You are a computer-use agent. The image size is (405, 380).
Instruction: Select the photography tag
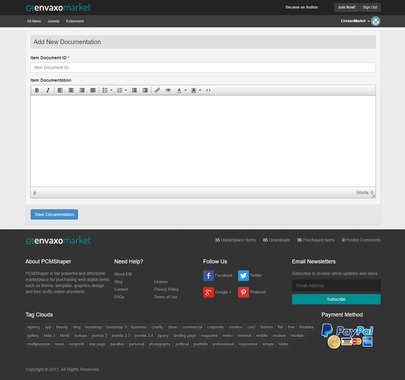160,344
